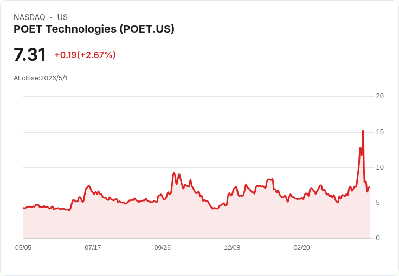
Task: Click the +0.19(+2.67%) price change
Action: (x=85, y=55)
